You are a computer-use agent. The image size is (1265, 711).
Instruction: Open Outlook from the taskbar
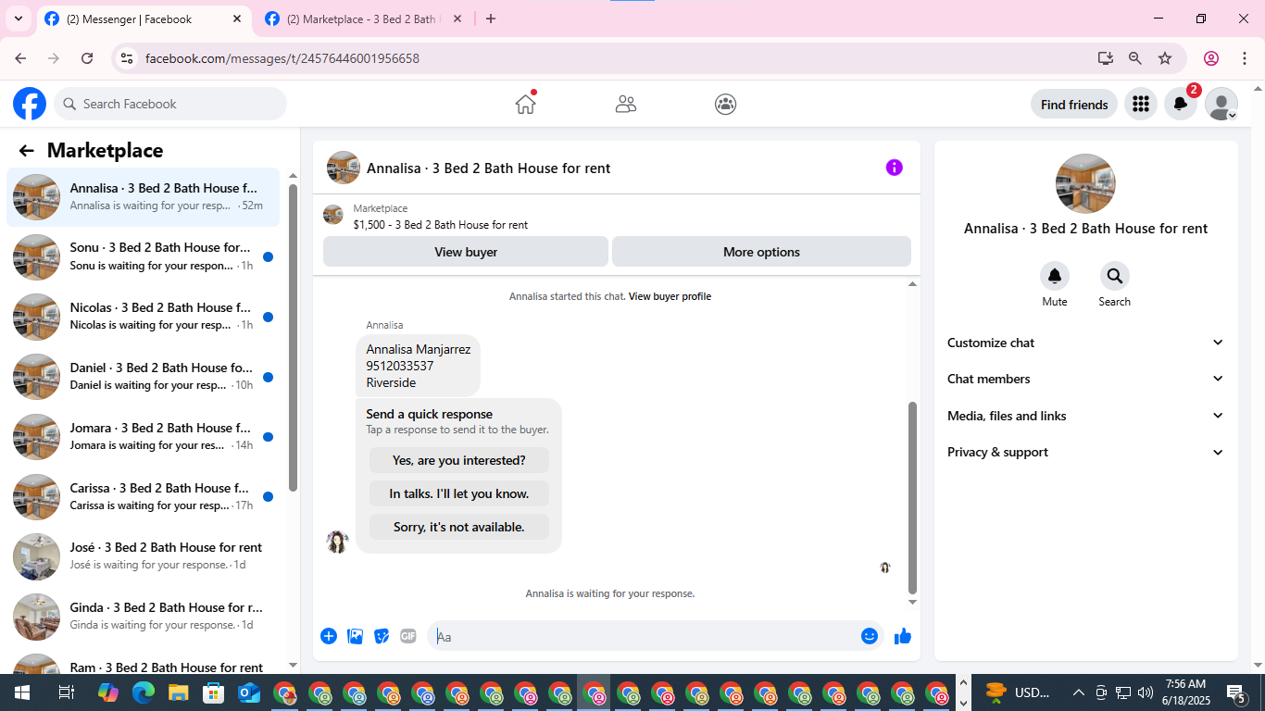(249, 692)
